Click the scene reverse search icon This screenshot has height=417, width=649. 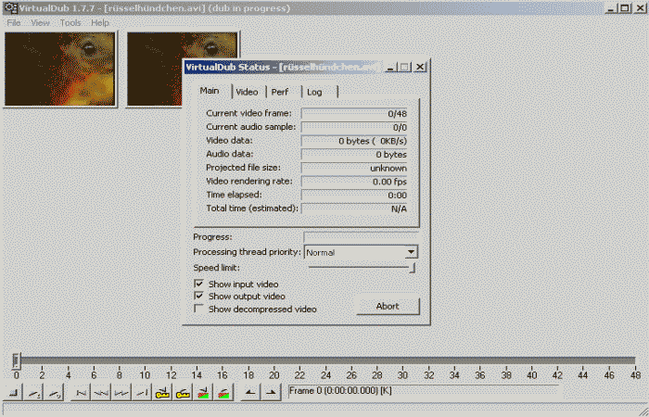[203, 394]
